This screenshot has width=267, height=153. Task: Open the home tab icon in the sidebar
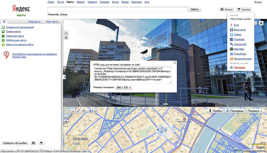pos(4,22)
